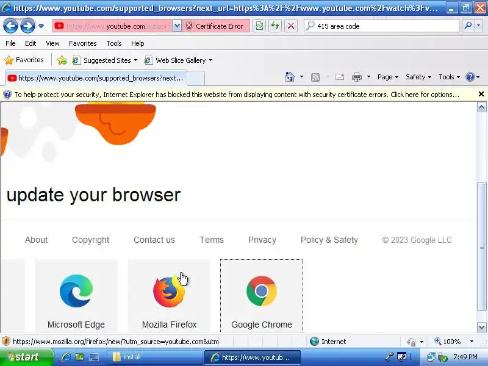Expand the Home button dropdown arrow

[x=301, y=77]
